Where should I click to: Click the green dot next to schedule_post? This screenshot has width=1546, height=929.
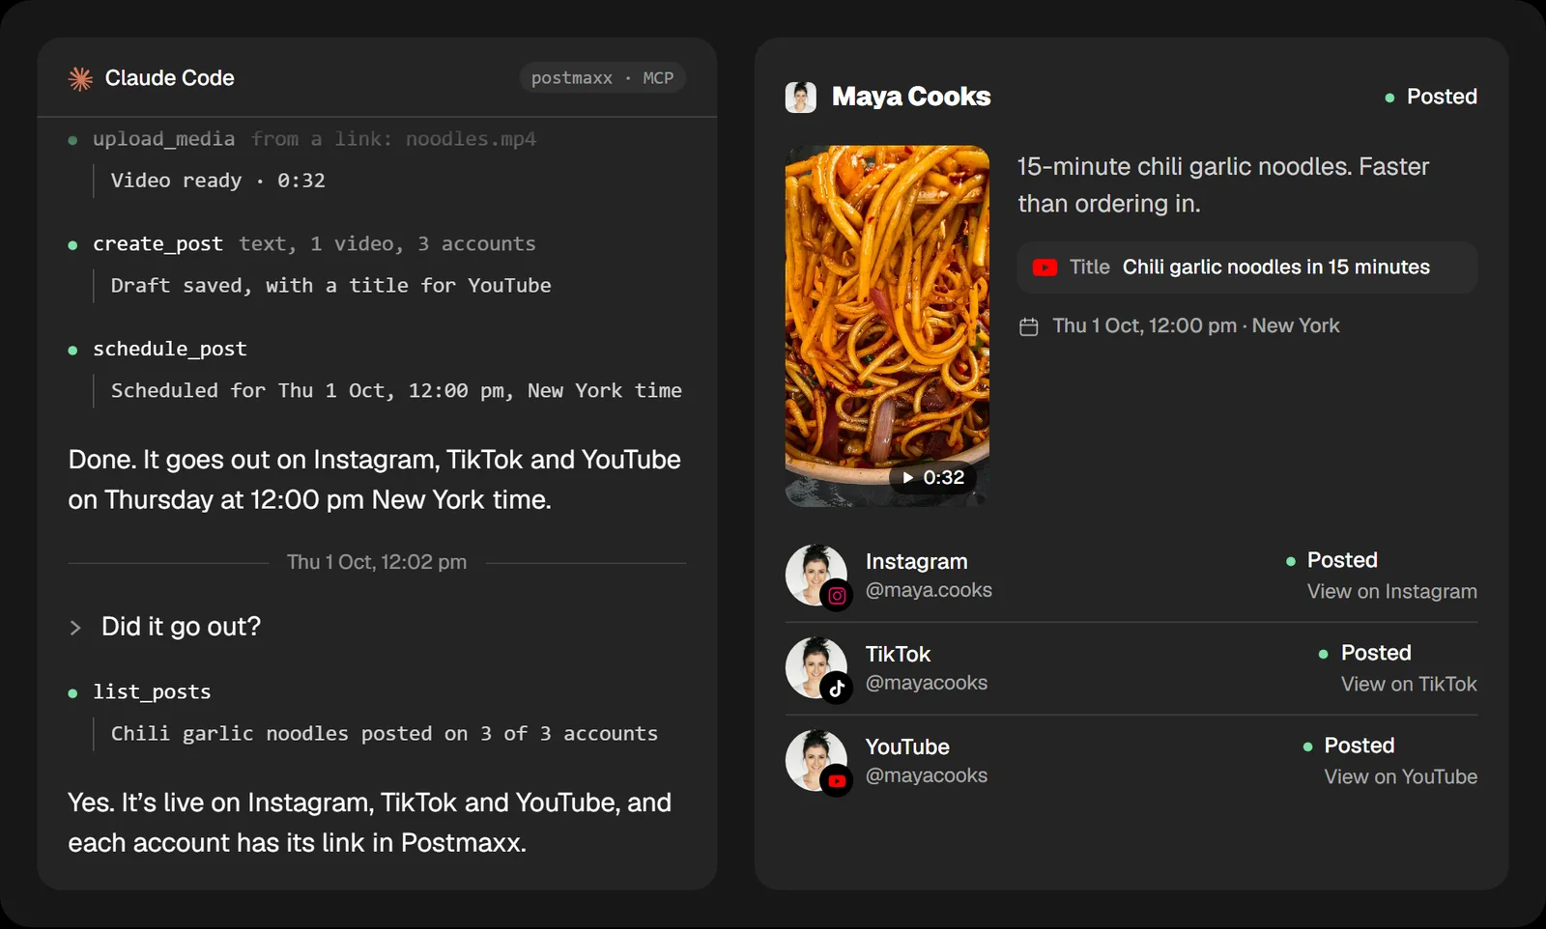pos(72,351)
